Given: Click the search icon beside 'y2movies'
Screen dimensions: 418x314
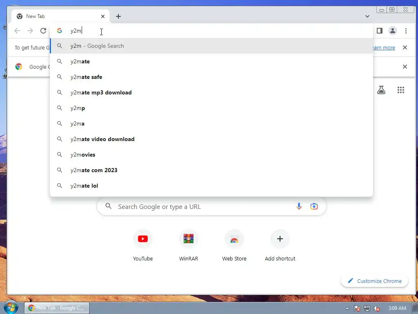Looking at the screenshot, I should [x=60, y=155].
